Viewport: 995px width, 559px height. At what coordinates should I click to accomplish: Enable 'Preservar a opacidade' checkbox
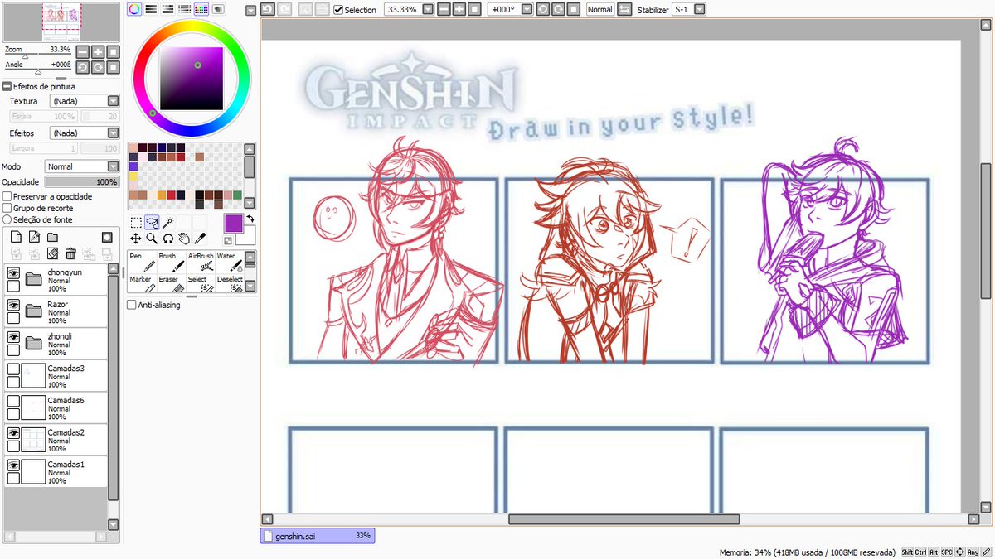point(7,196)
